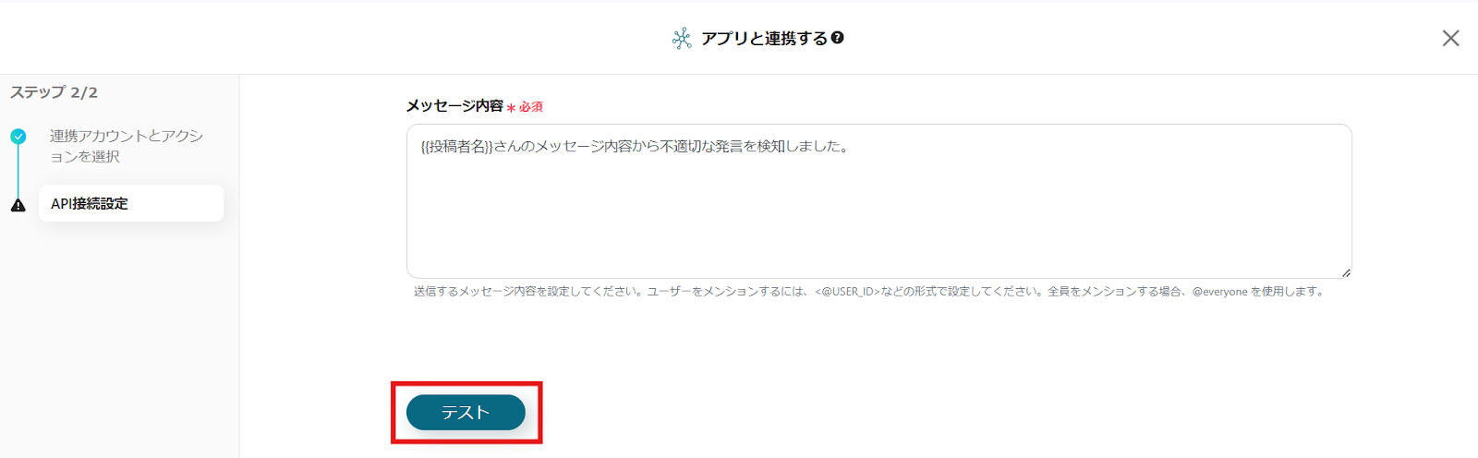Go back to 連携アカウントとアクションを選択 step
Screen dimensions: 1478x458
click(x=127, y=146)
